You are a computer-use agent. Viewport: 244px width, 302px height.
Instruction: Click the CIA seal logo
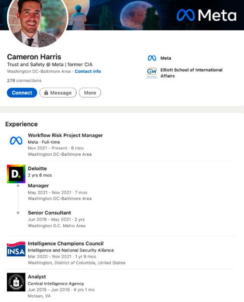16,282
